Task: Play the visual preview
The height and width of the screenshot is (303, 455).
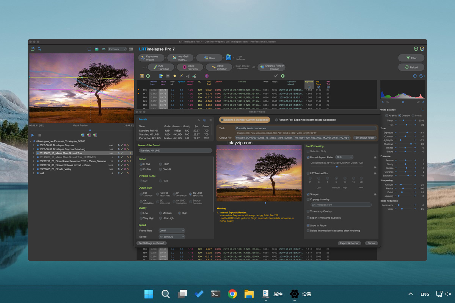Action: [x=33, y=135]
